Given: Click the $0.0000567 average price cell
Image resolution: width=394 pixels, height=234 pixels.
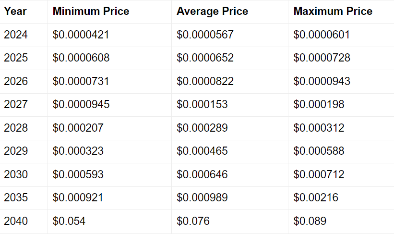Looking at the screenshot, I should tap(205, 35).
